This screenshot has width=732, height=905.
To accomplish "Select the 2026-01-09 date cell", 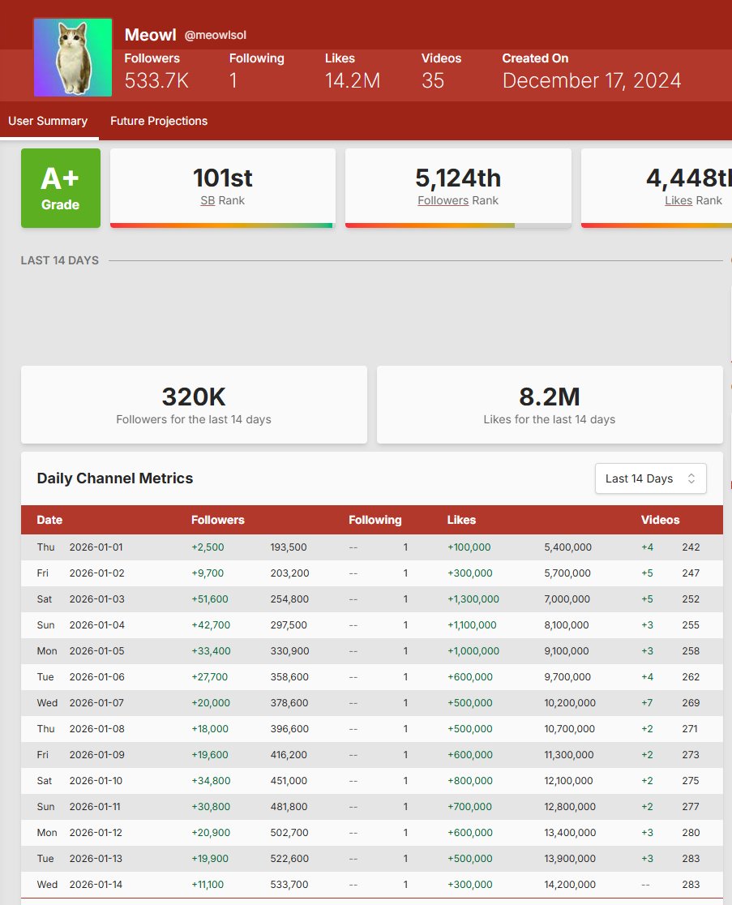I will [x=97, y=755].
